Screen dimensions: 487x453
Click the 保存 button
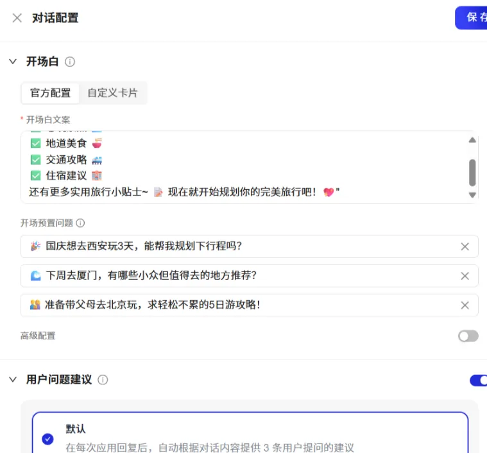pos(471,18)
